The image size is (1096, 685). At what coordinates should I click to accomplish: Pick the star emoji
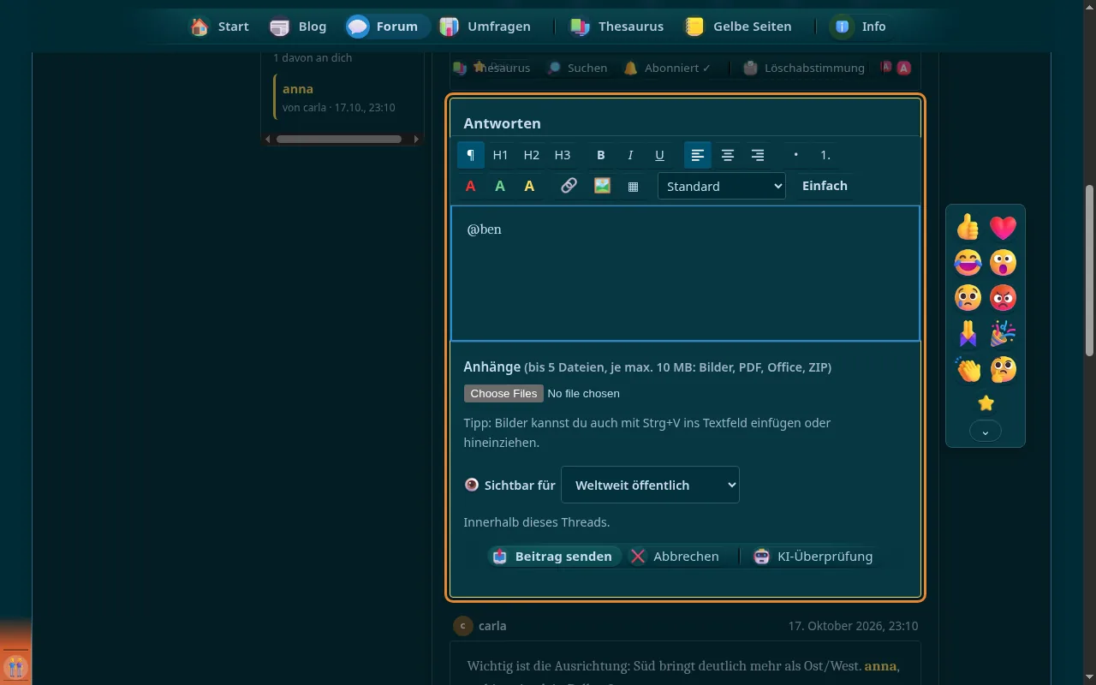point(986,402)
